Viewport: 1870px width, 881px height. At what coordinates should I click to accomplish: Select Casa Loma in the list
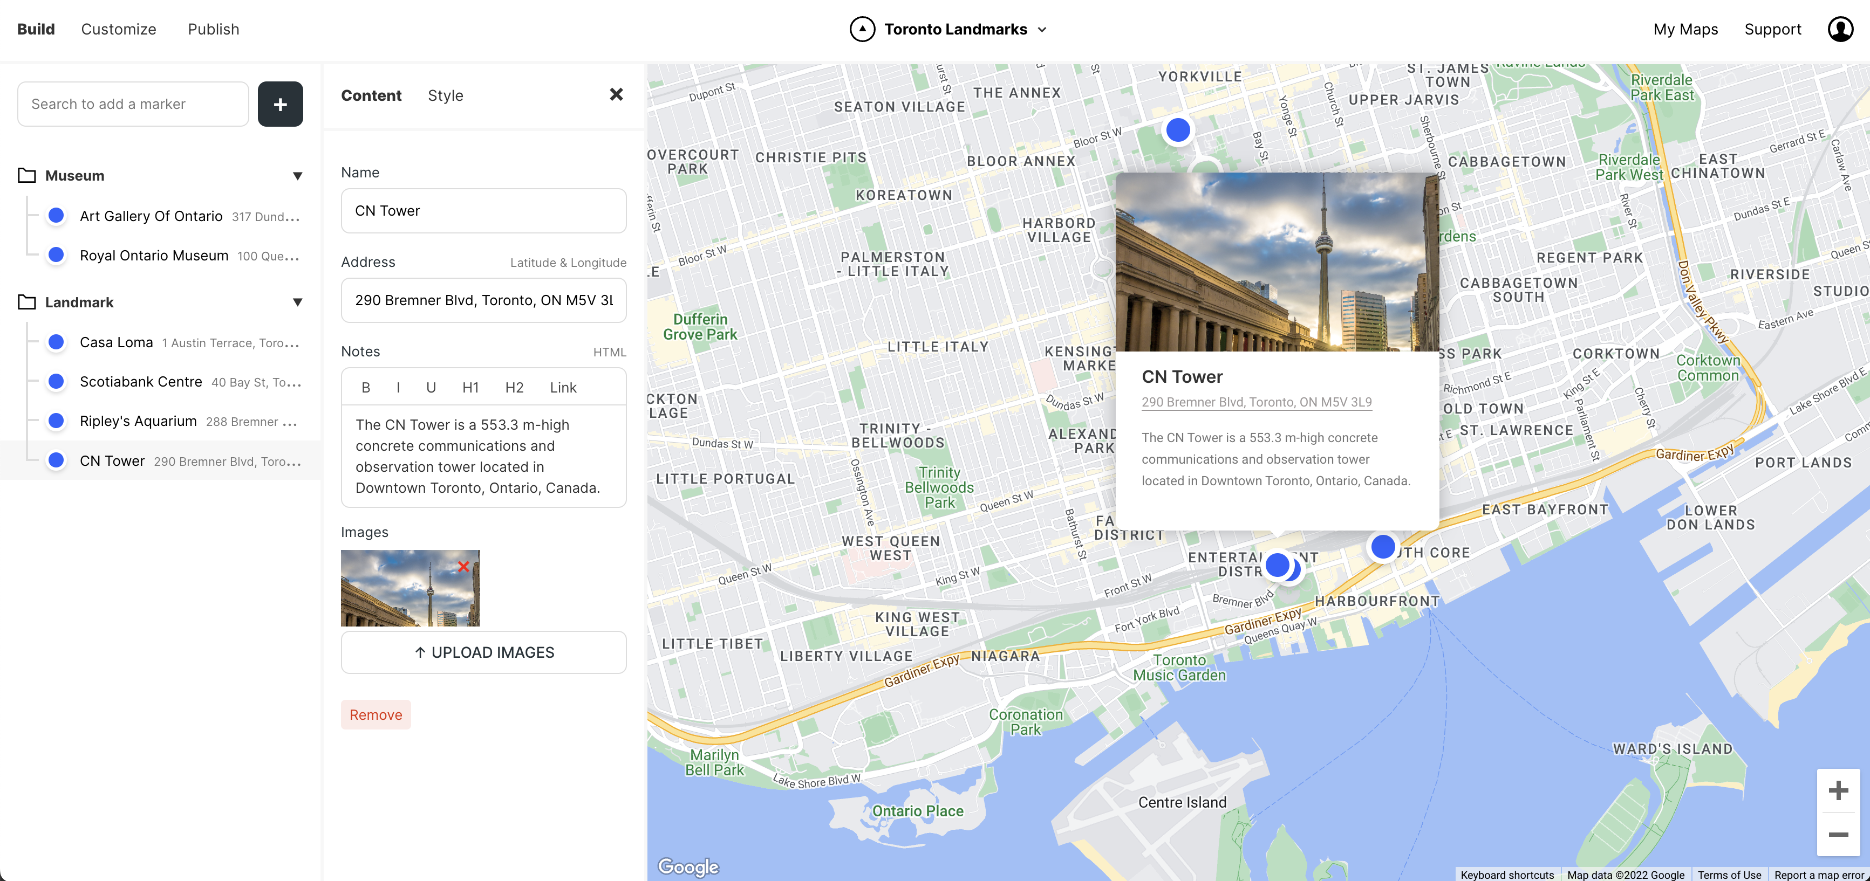160,342
